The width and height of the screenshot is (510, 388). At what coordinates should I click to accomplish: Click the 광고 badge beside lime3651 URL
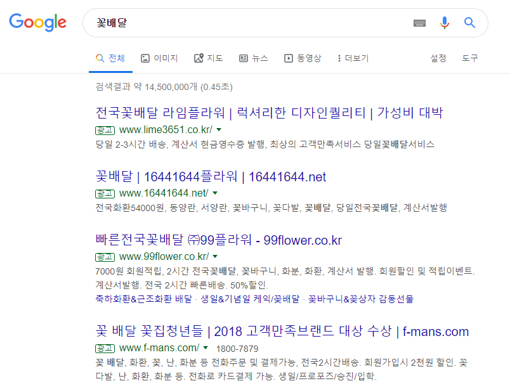tap(105, 131)
